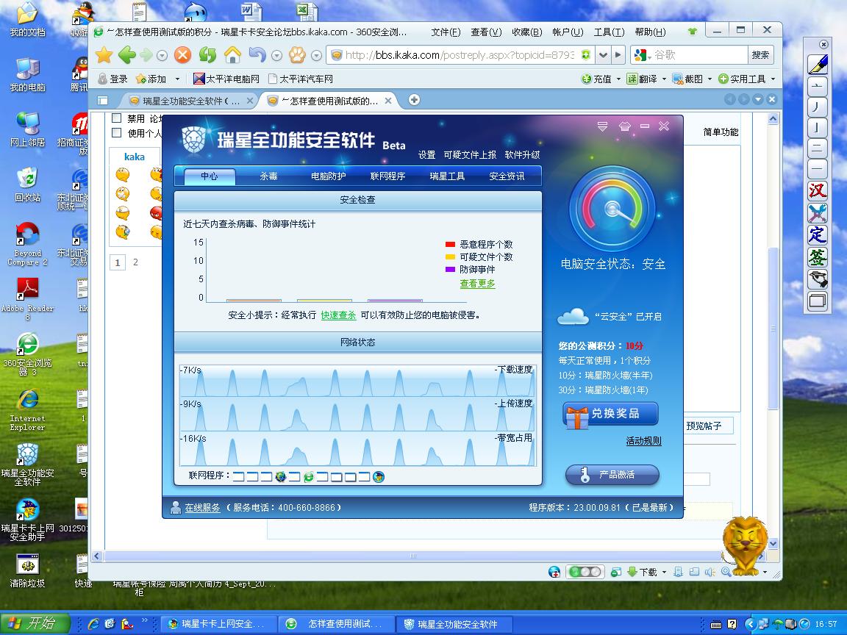Switch to 瑞星卡卡上网安全 taskbar item
The image size is (847, 635).
(219, 624)
